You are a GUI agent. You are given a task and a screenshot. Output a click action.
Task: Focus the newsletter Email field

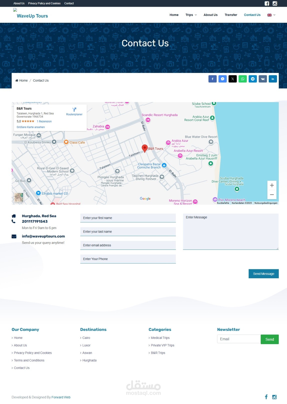[239, 339]
